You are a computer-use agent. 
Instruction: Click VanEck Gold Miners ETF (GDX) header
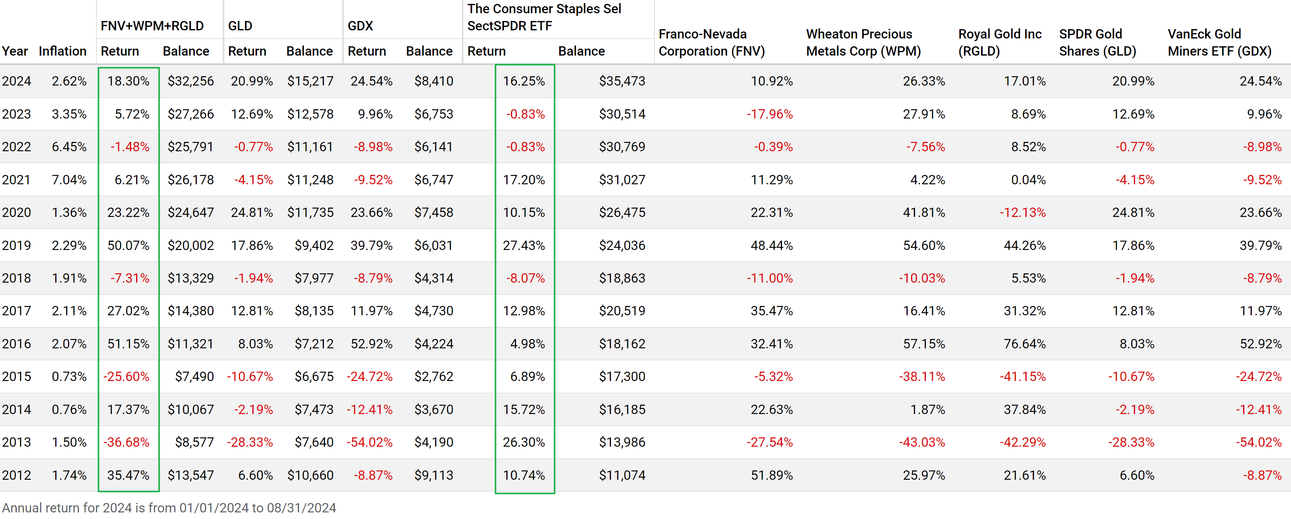click(1219, 43)
